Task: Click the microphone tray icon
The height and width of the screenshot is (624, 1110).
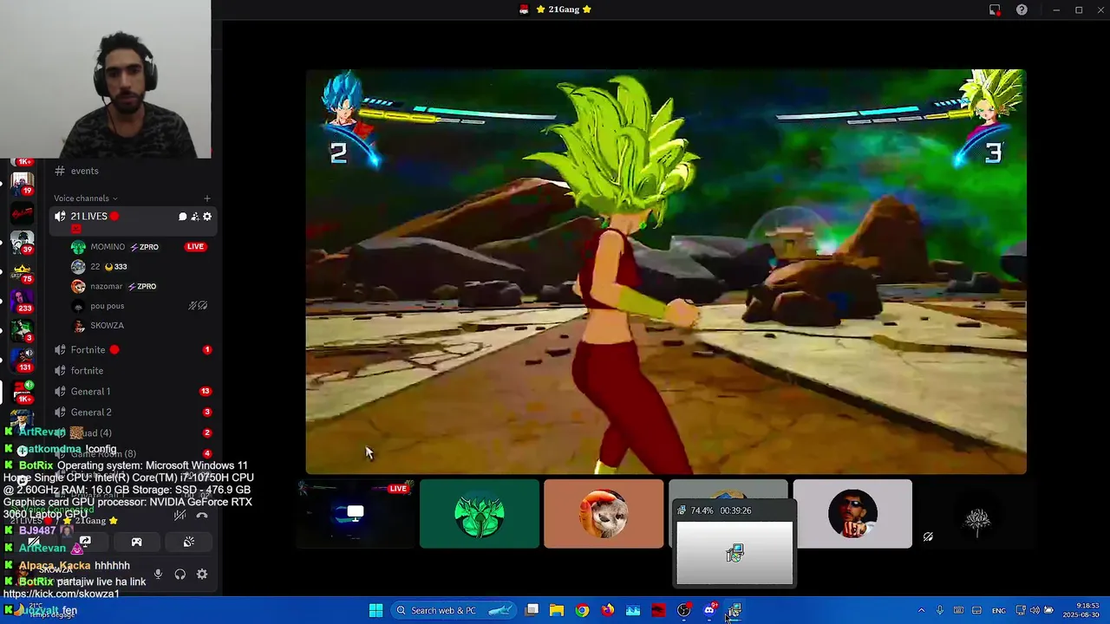Action: (x=940, y=610)
